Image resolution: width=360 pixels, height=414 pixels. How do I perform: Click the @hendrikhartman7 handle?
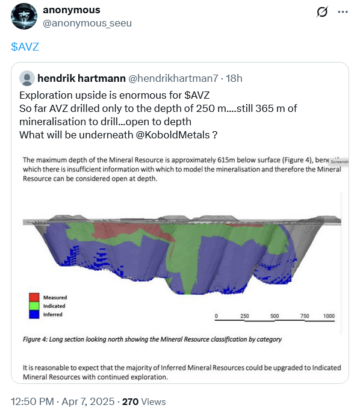[173, 78]
